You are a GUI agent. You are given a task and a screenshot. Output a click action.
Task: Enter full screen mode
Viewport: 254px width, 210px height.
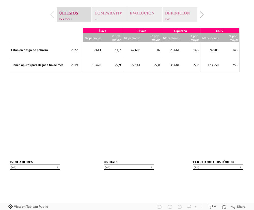click(x=224, y=207)
